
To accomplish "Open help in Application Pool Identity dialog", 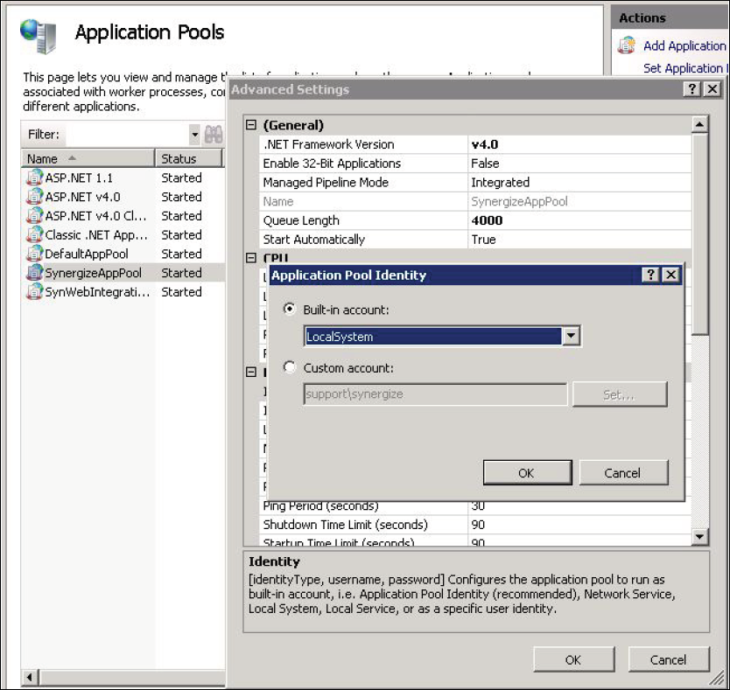I will (650, 275).
